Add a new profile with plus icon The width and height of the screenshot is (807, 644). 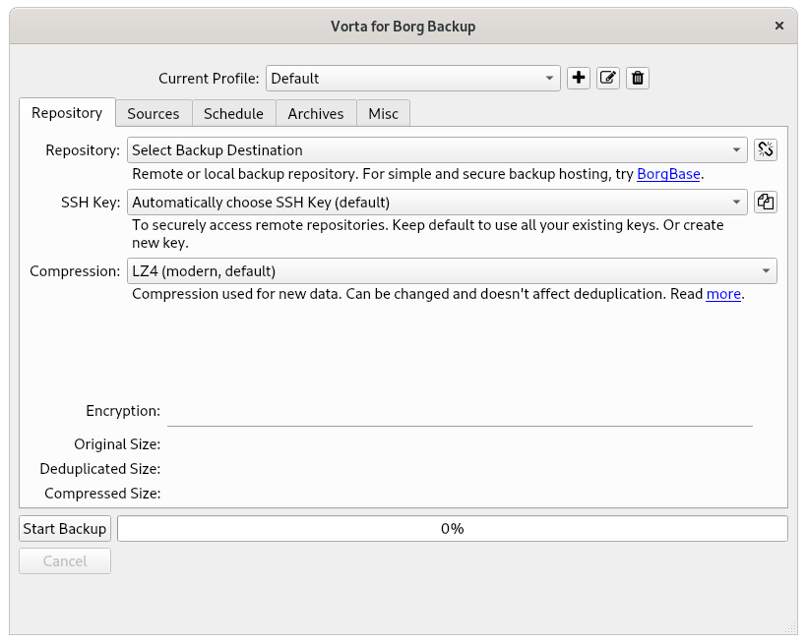click(x=579, y=79)
